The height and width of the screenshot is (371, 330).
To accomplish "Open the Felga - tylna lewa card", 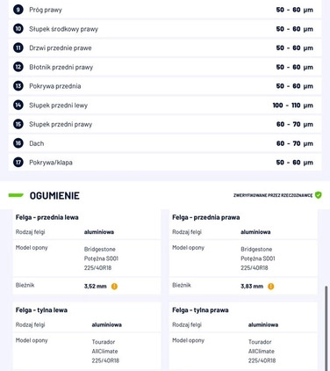I will [x=87, y=337].
